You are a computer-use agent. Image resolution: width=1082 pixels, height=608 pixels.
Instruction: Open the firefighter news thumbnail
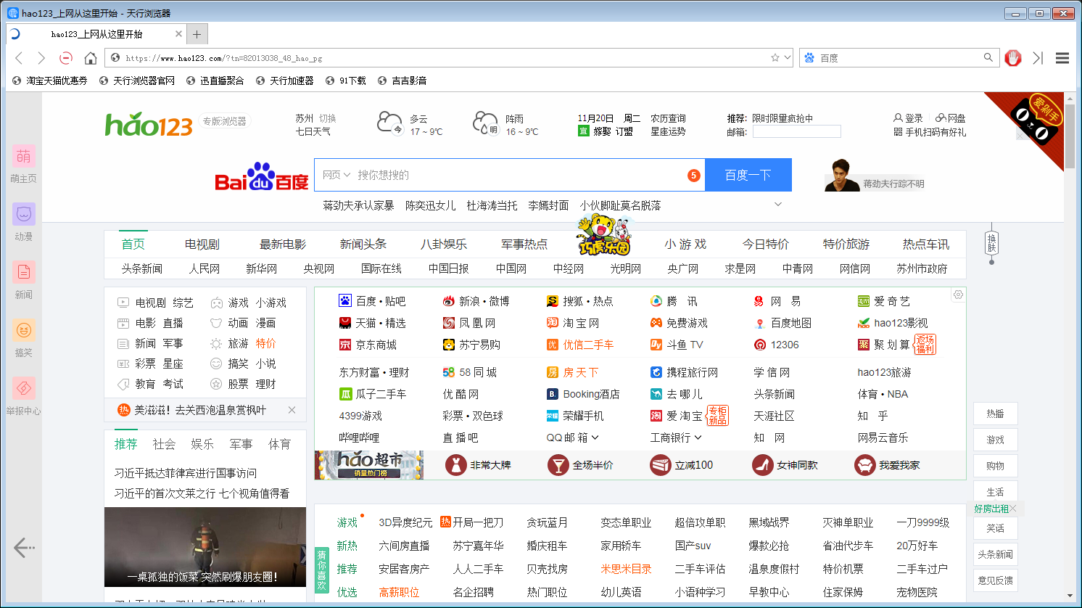tap(205, 546)
